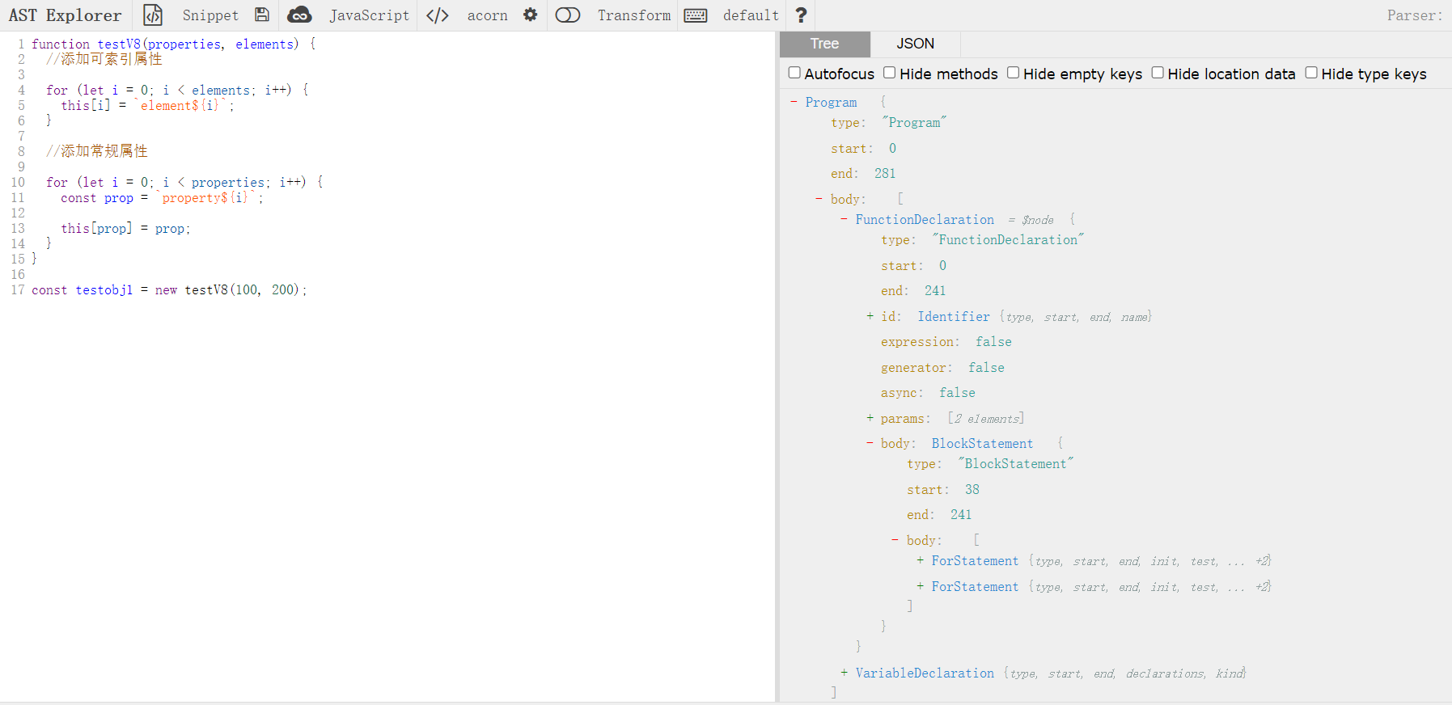This screenshot has width=1452, height=705.
Task: Open parser settings gear icon
Action: coord(530,15)
